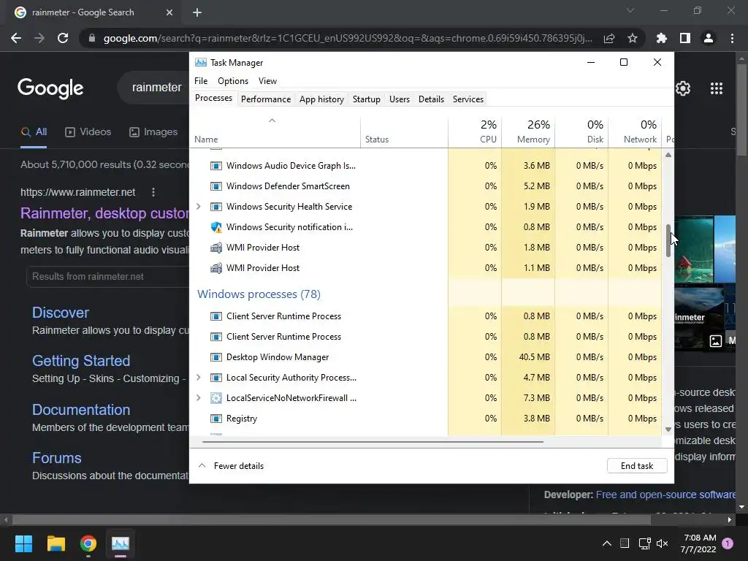
Task: Open Google search settings gear
Action: coord(683,88)
